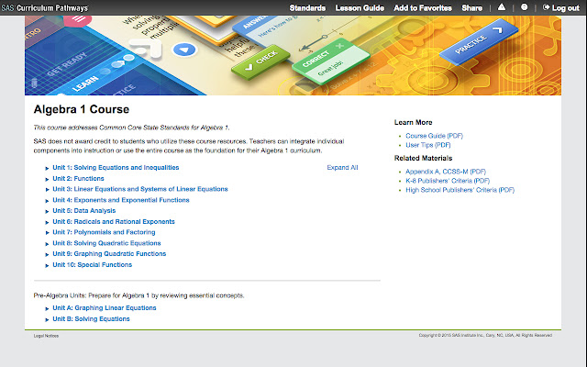The image size is (587, 367).
Task: Open Unit 7: Polynomials and Factoring
Action: pos(104,232)
